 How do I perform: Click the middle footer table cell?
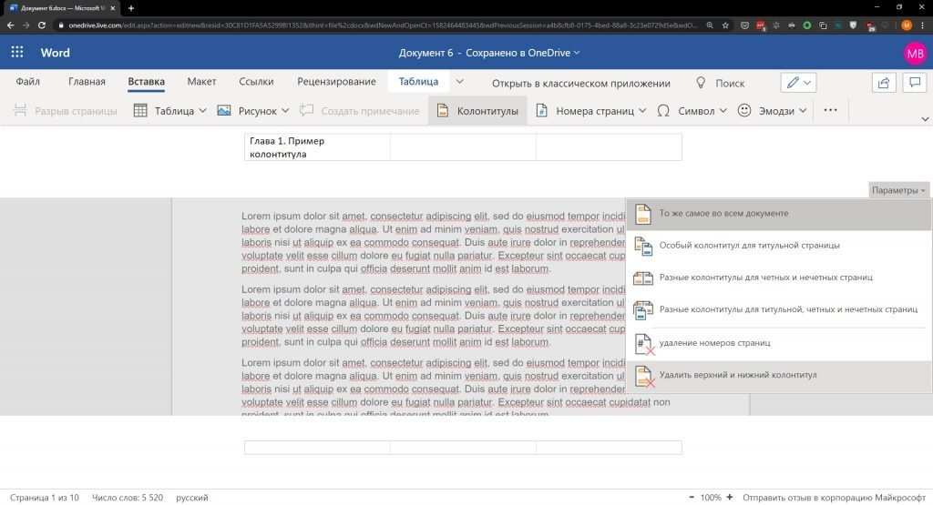[463, 448]
